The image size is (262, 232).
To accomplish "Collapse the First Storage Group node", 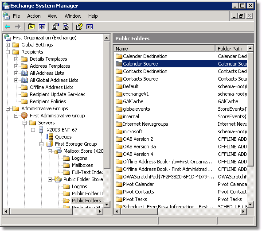I will click(x=41, y=144).
